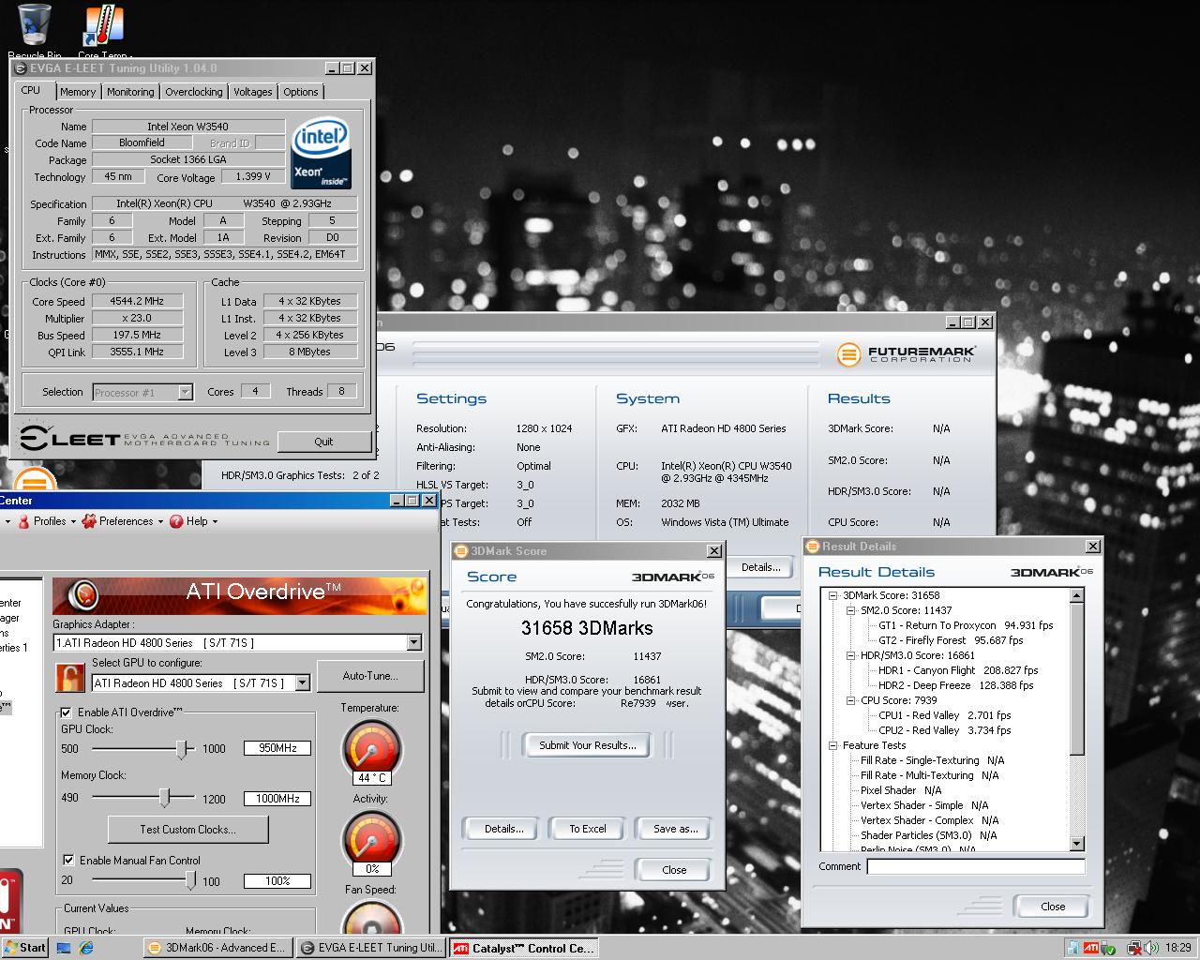This screenshot has width=1200, height=960.
Task: Click the Quit button in E-LEET
Action: (323, 442)
